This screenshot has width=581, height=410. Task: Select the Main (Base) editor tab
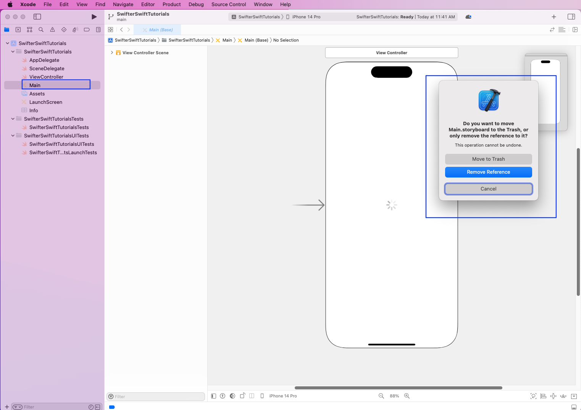coord(157,30)
